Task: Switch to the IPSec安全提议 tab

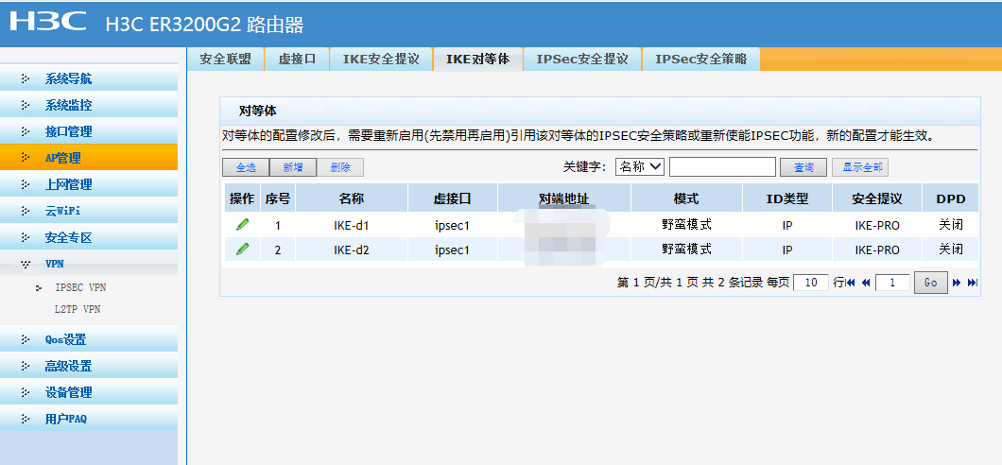Action: (x=582, y=60)
